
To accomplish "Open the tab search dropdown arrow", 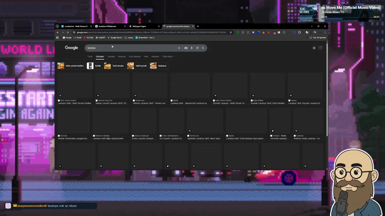I will click(x=57, y=26).
